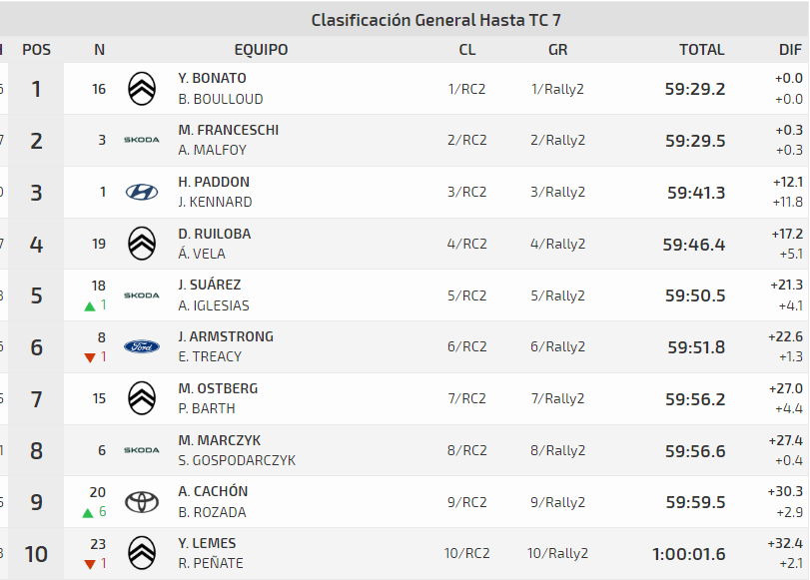Click the Skoda logo beside M. Marczyk
Screen dimensions: 810x580
coord(142,450)
